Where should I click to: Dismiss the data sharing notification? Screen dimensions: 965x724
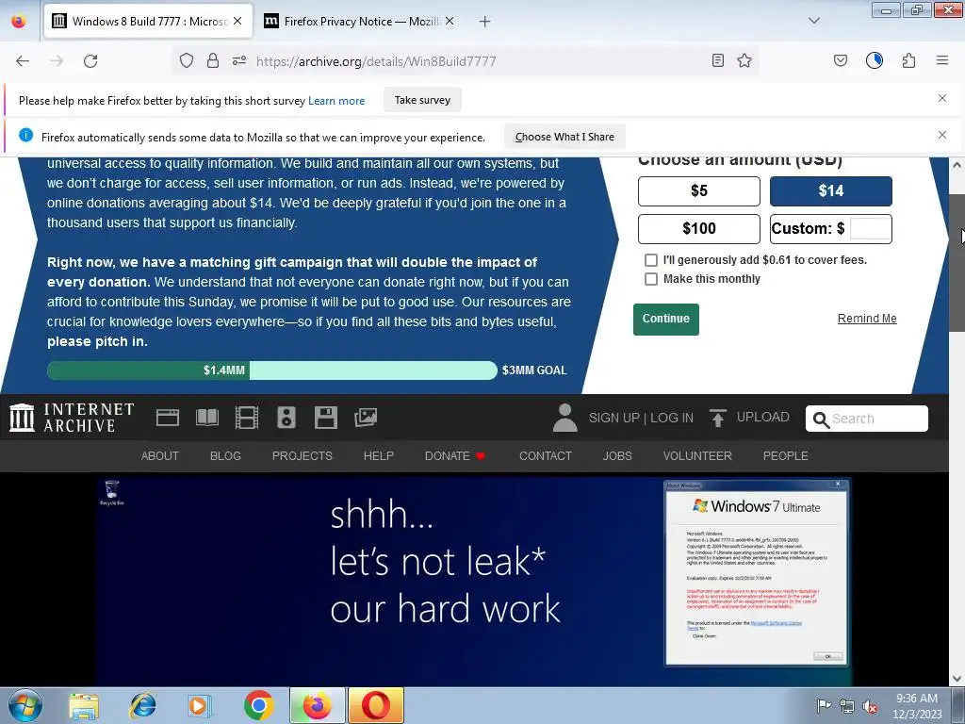(941, 135)
